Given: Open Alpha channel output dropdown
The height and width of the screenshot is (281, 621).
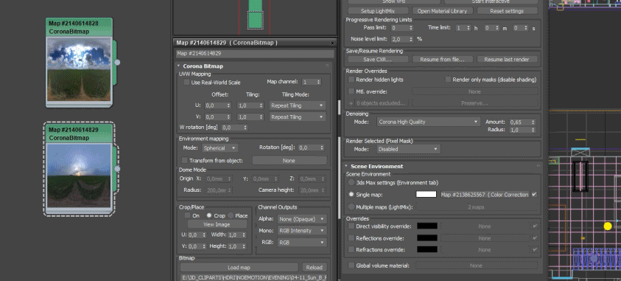Looking at the screenshot, I should 301,219.
